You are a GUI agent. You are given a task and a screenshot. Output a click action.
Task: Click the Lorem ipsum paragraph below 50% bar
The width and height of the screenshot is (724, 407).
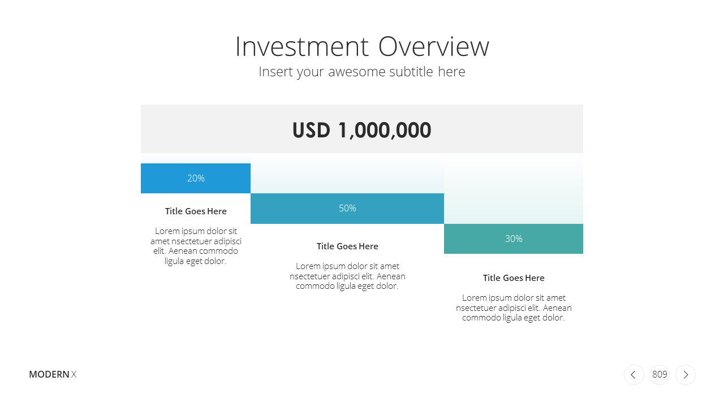coord(347,276)
